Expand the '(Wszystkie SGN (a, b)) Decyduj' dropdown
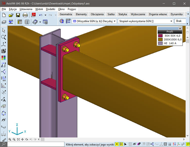Image resolution: width=190 pixels, height=147 pixels. click(x=115, y=21)
